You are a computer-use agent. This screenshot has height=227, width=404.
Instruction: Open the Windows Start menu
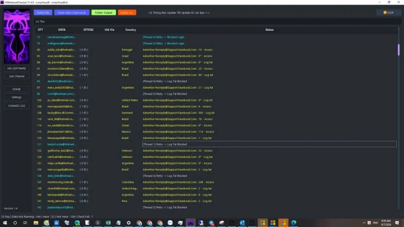click(x=5, y=223)
